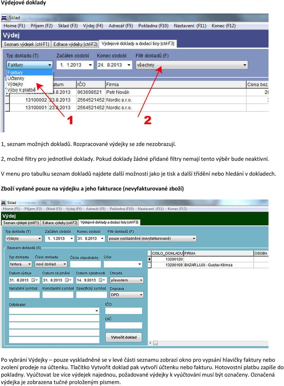Open the Úhrada převodem dropdown
284x386 pixels.
[x=127, y=280]
